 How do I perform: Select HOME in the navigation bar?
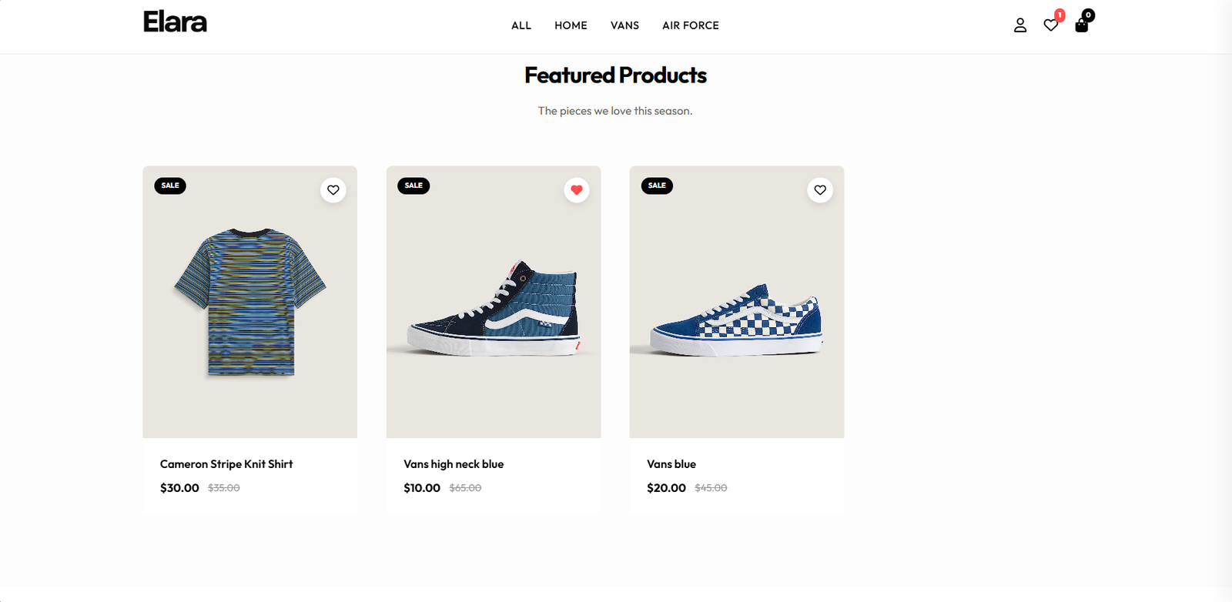click(570, 25)
